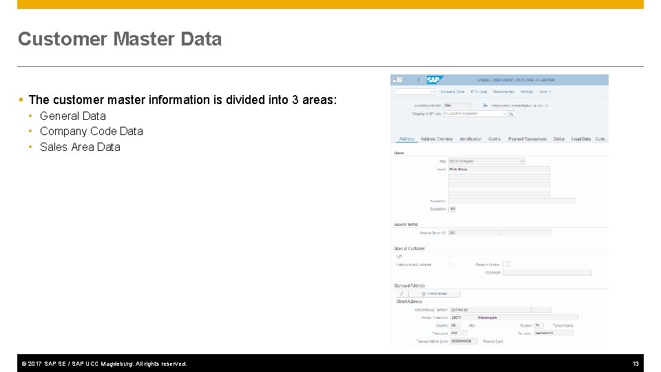Switch to the Control tab

coord(494,138)
